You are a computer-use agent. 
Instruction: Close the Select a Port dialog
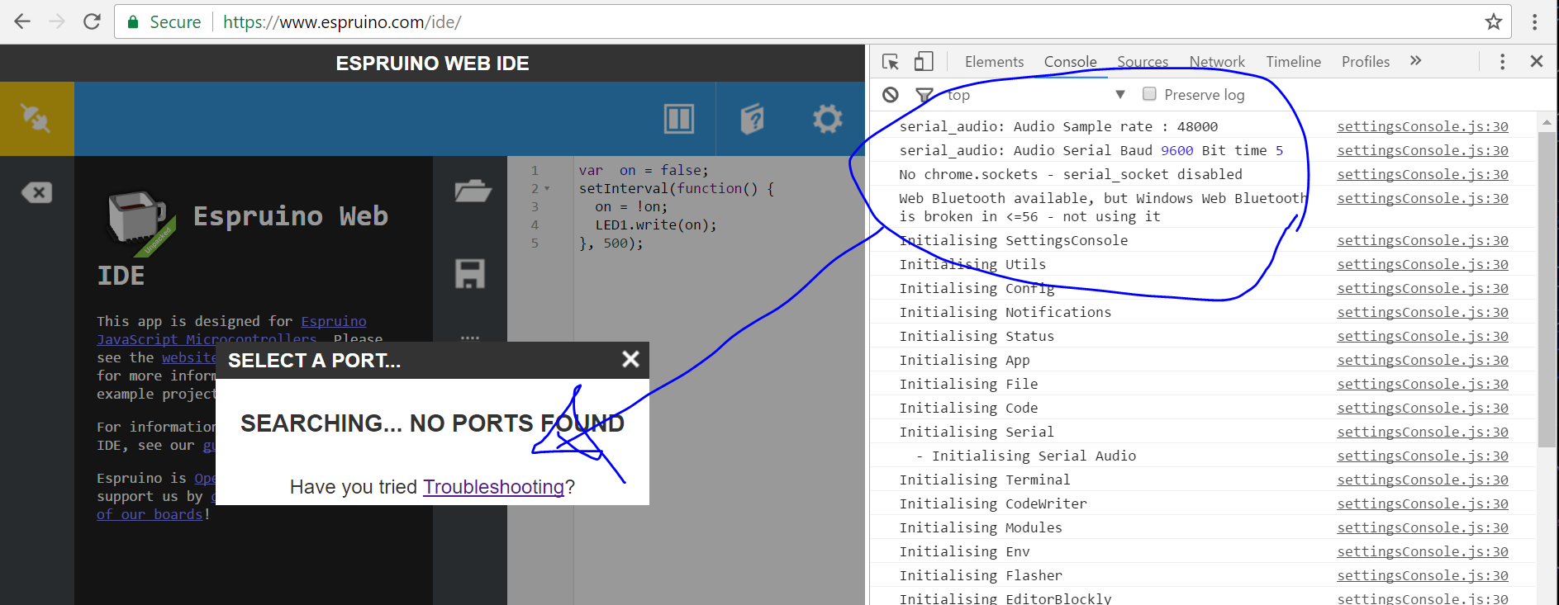click(630, 359)
